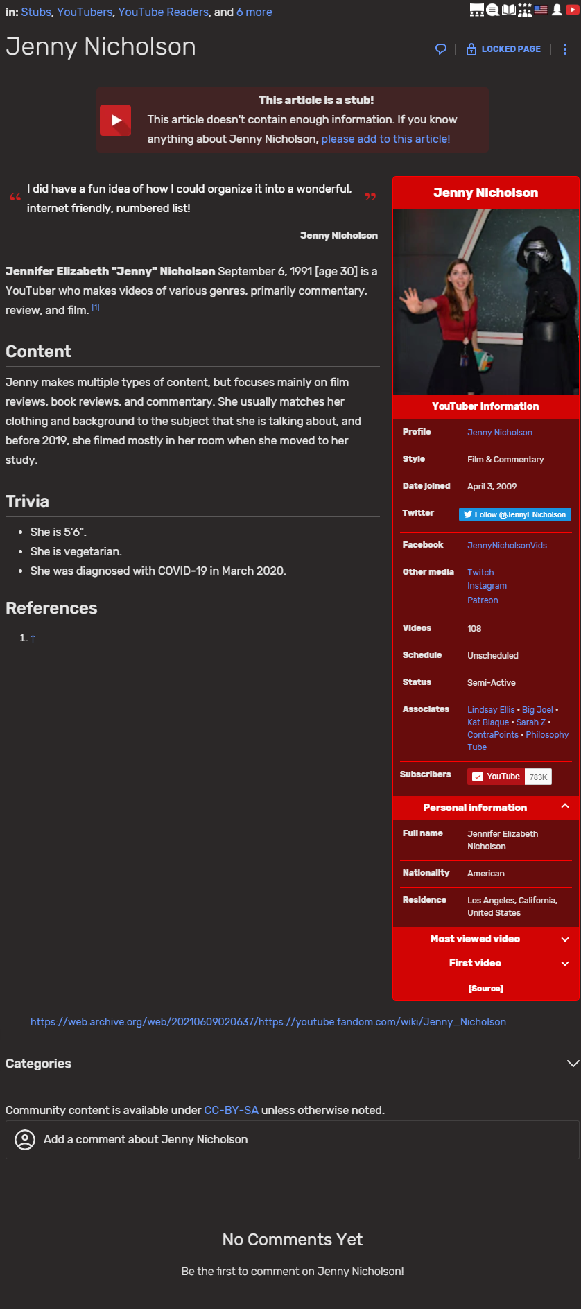Viewport: 581px width, 1309px height.
Task: Click the American flag category icon
Action: click(541, 10)
